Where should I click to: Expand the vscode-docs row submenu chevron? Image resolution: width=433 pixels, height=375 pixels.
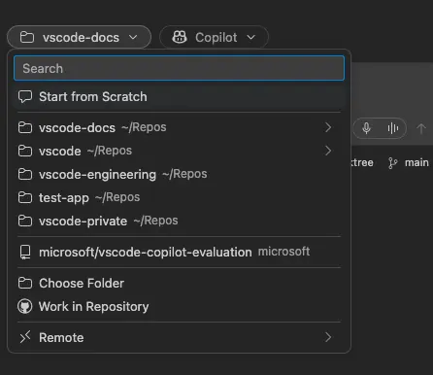328,127
